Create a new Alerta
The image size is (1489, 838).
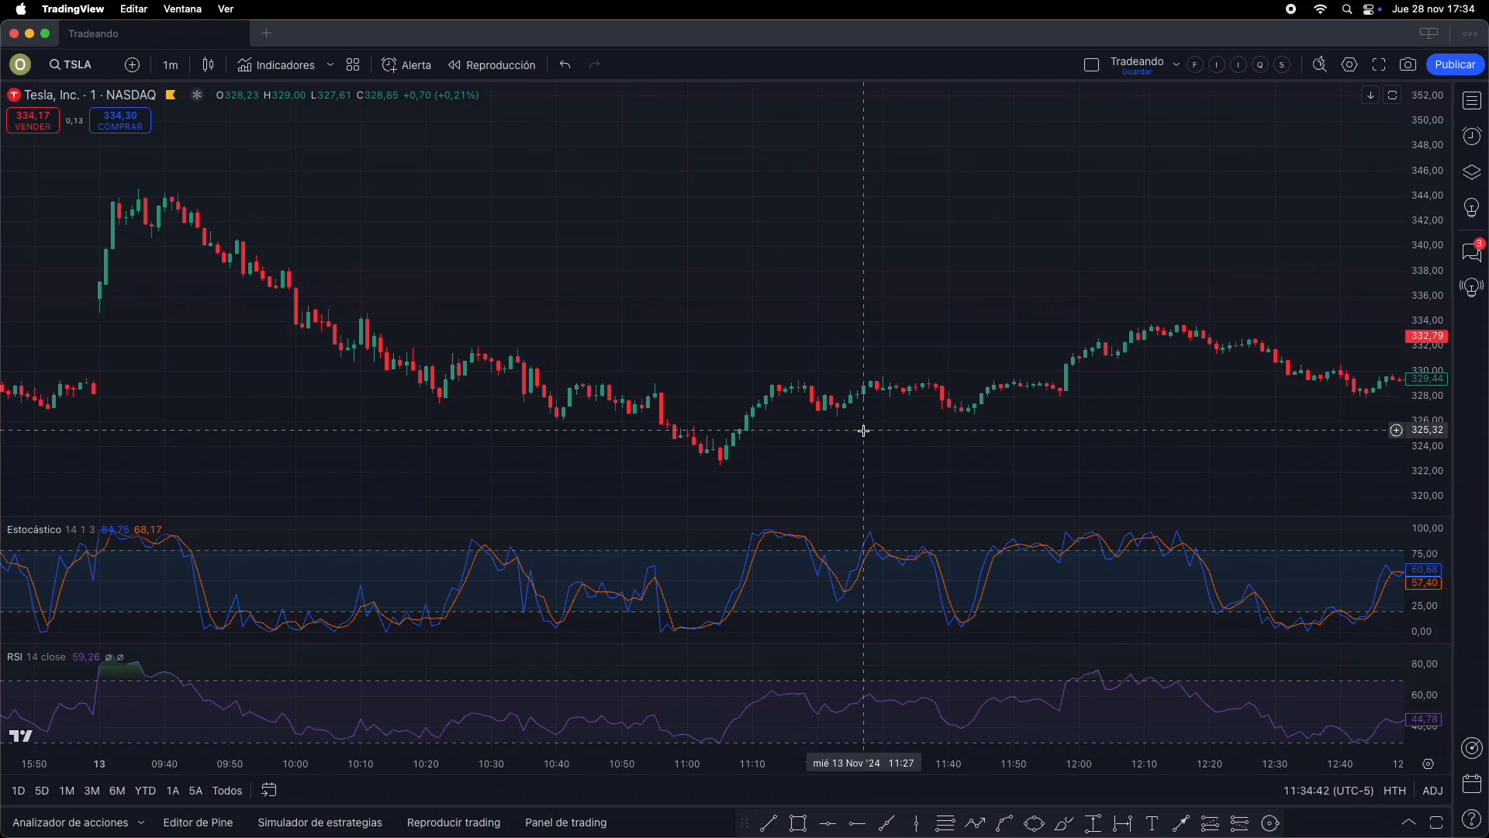406,65
